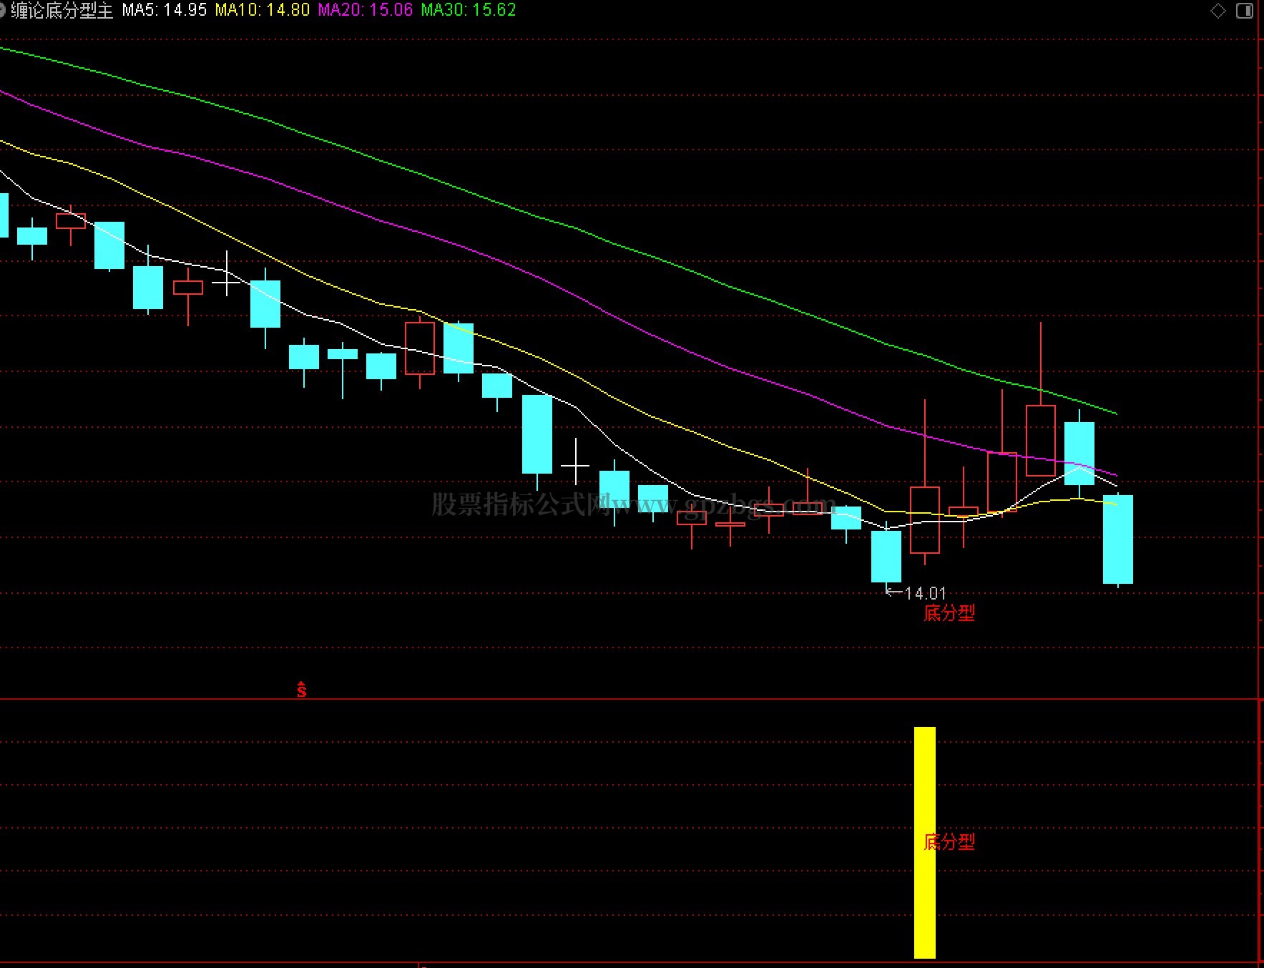Select the MA30: 15.62 label

click(x=469, y=10)
